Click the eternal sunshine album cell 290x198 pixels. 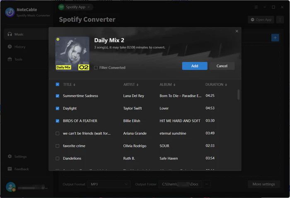173,134
